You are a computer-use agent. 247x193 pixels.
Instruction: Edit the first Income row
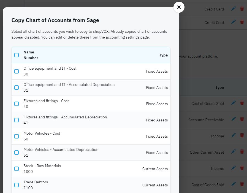coord(234,135)
